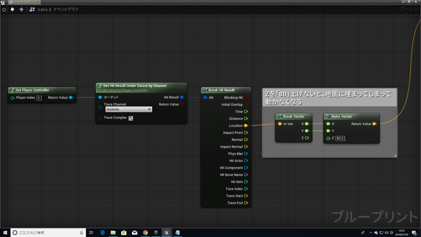Click Player Index input pin
This screenshot has width=421, height=237.
coord(12,98)
